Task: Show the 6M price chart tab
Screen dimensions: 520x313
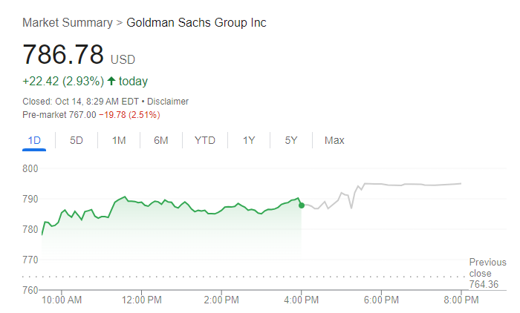Action: [161, 140]
